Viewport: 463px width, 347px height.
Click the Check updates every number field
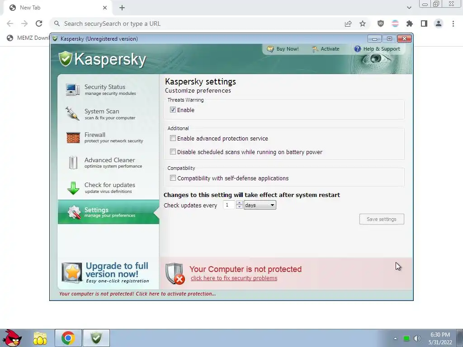(229, 205)
